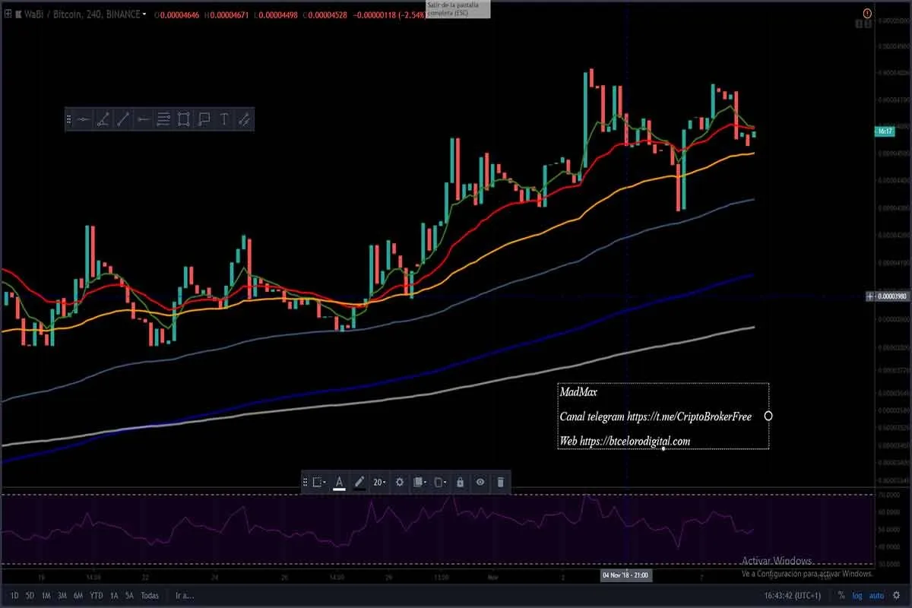Select the rectangle shape tool in favorites bar
Image resolution: width=912 pixels, height=608 pixels.
click(x=183, y=119)
